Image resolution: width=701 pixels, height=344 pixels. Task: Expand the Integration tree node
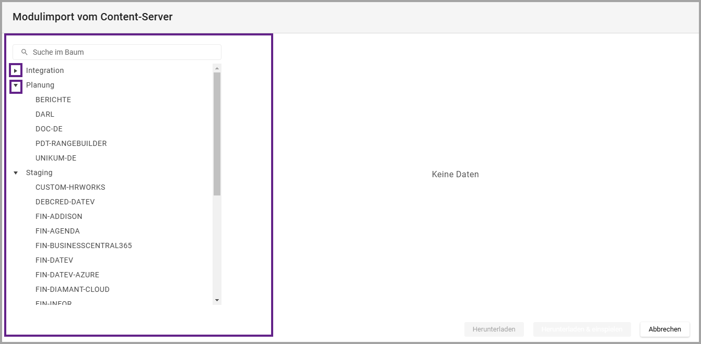tap(16, 70)
